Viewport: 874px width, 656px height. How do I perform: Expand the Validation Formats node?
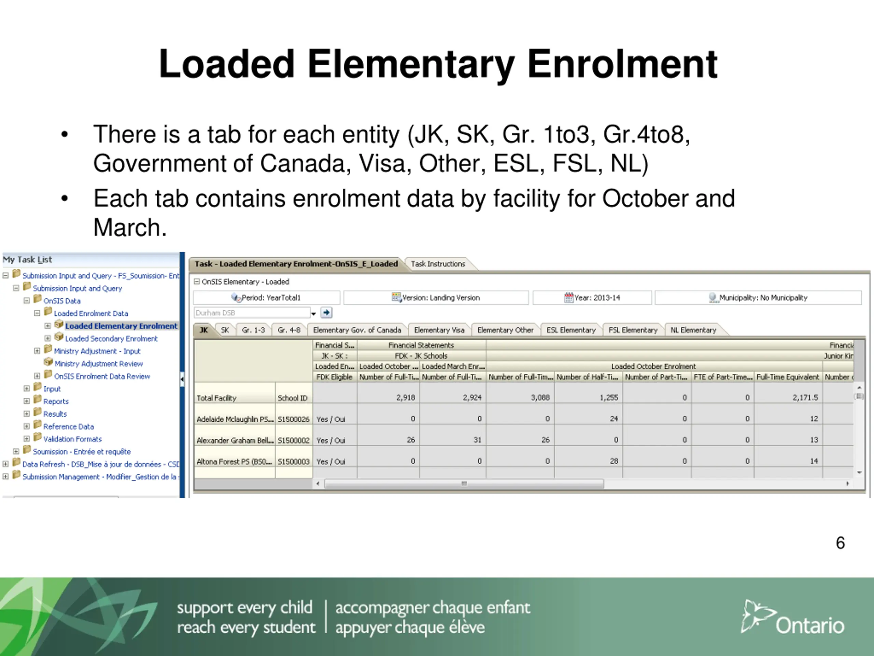tap(27, 438)
